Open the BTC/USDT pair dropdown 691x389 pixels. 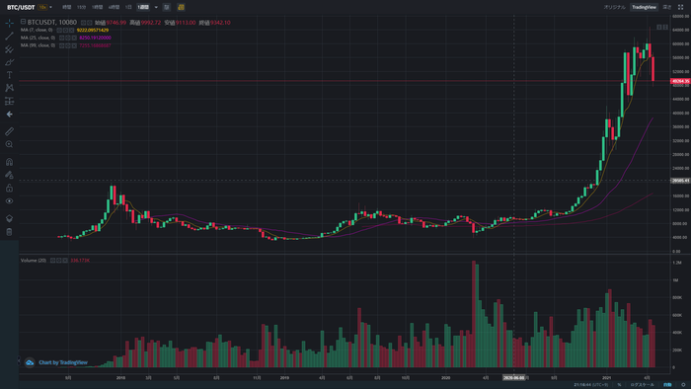[x=21, y=7]
